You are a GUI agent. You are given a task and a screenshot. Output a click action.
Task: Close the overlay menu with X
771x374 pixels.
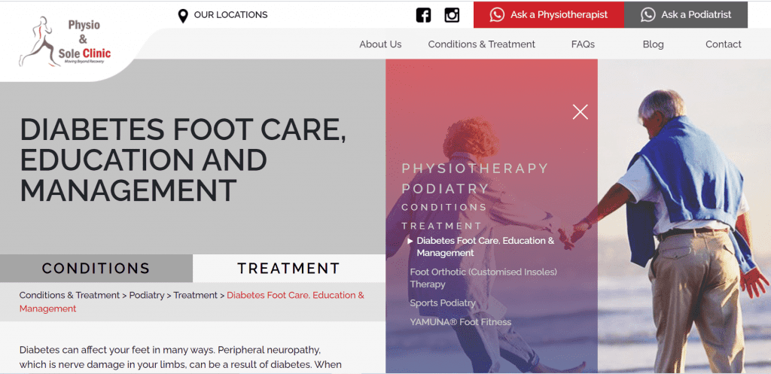point(581,112)
